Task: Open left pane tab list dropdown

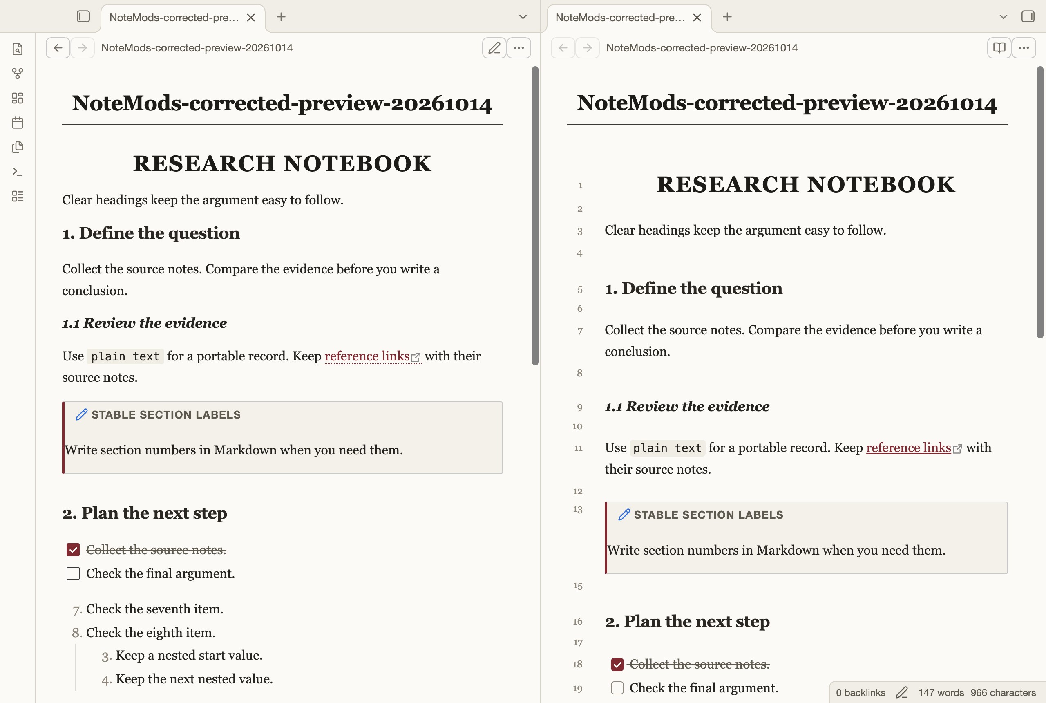Action: pos(523,17)
